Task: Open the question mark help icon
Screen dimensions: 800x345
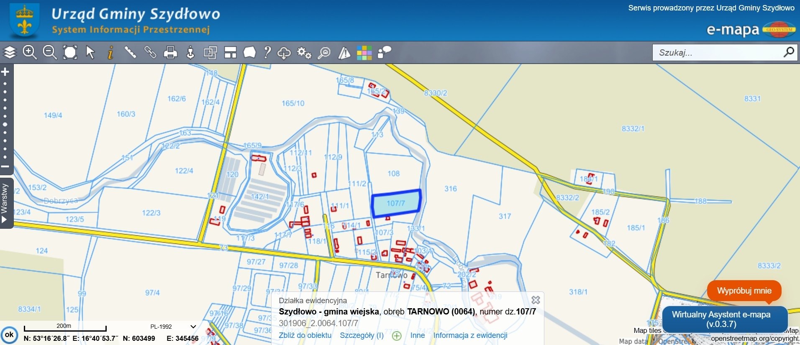Action: coord(267,53)
